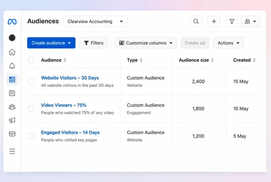Viewport: 271px width, 182px height.
Task: Open the hamburger menu in sidebar
Action: click(12, 151)
